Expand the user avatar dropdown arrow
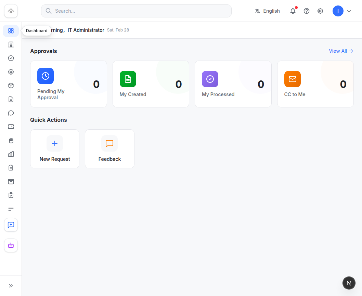This screenshot has width=362, height=296. [349, 11]
